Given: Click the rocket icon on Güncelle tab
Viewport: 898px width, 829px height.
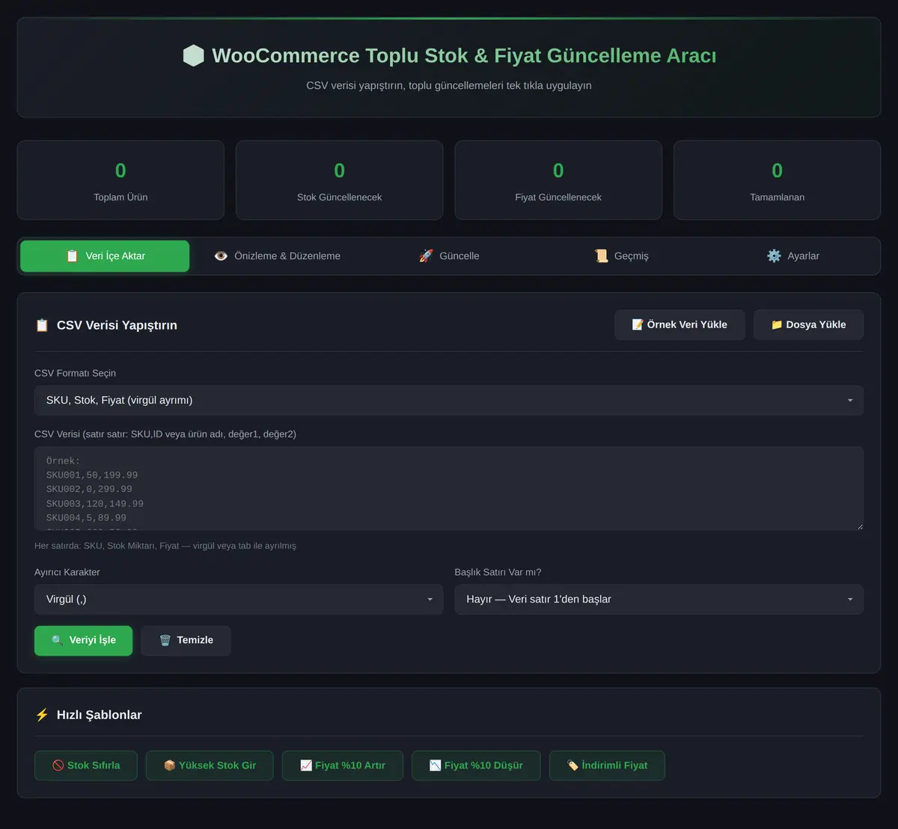Looking at the screenshot, I should coord(426,256).
